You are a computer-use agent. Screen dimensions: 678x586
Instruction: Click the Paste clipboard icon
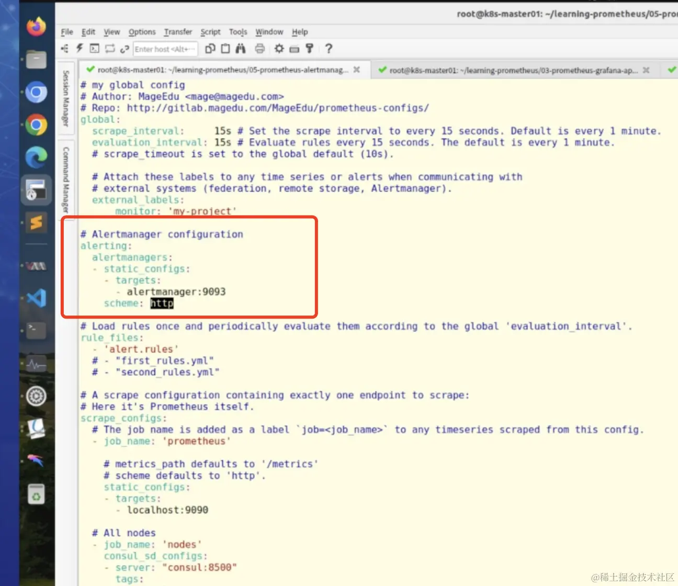point(225,49)
